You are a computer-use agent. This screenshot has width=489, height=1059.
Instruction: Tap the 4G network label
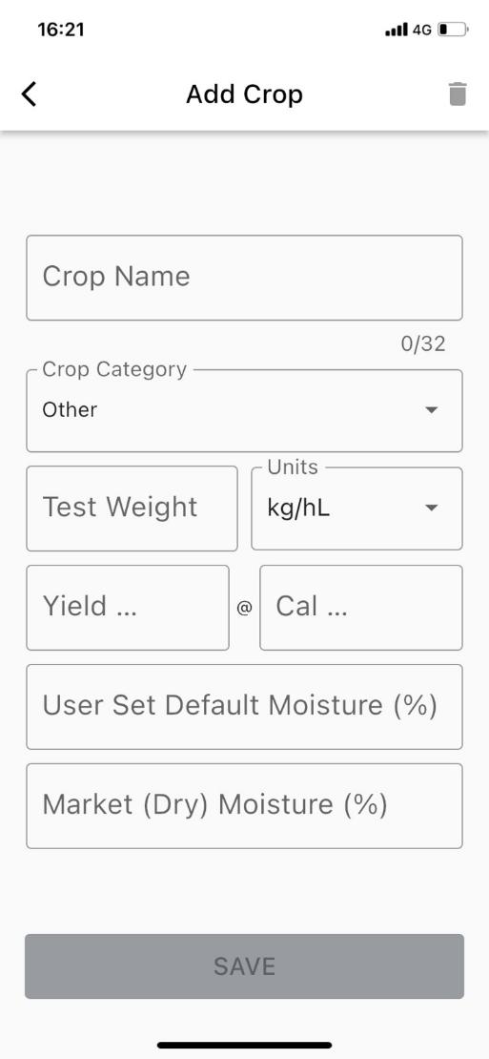pos(422,30)
